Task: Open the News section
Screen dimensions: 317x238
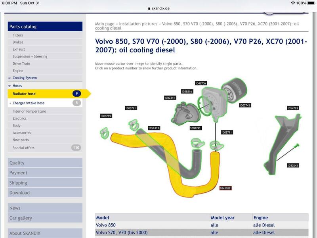Action: coord(45,208)
